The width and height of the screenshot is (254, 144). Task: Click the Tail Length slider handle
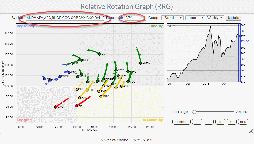click(194, 112)
